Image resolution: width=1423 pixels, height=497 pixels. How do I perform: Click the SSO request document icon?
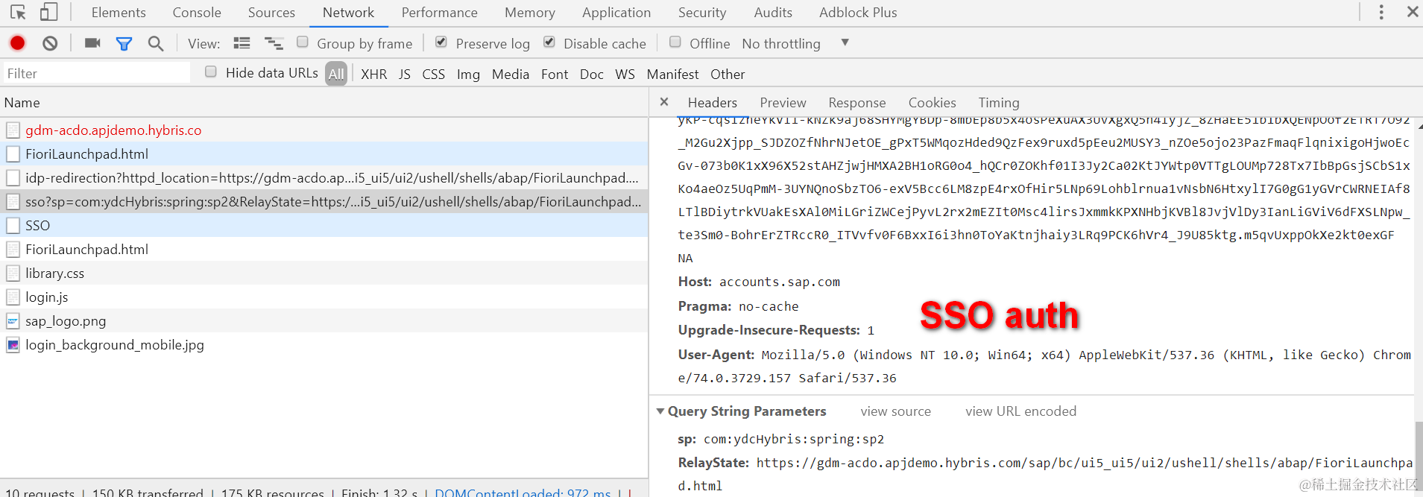pyautogui.click(x=13, y=226)
